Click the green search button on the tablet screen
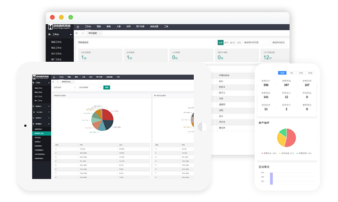Image resolution: width=338 pixels, height=202 pixels. (106, 88)
